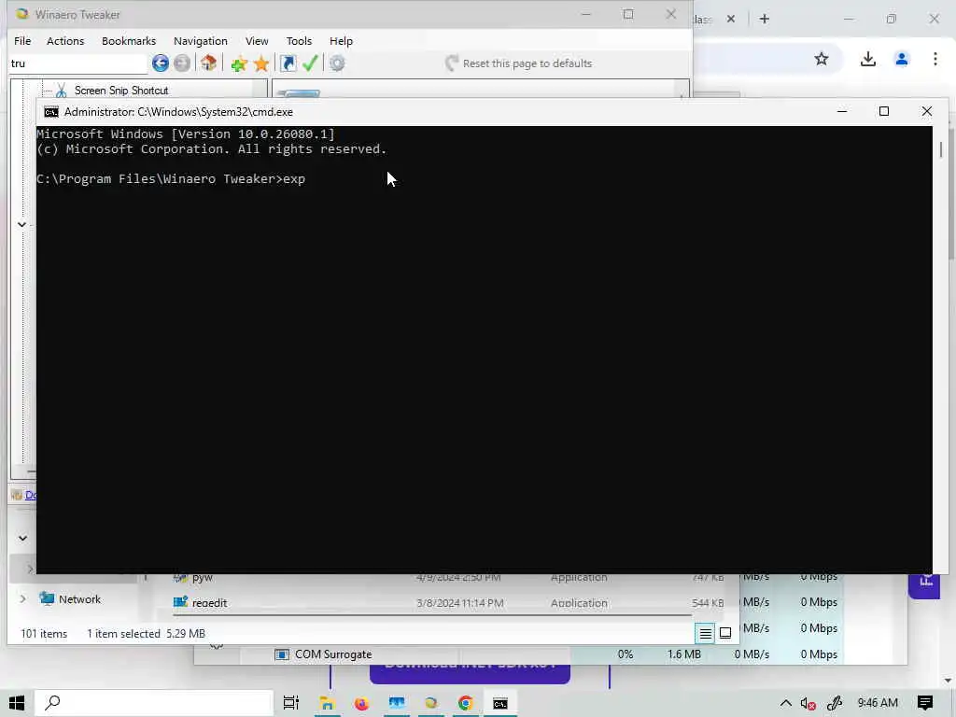Click Reset this page to defaults
Screen dimensions: 956x717
(x=519, y=63)
